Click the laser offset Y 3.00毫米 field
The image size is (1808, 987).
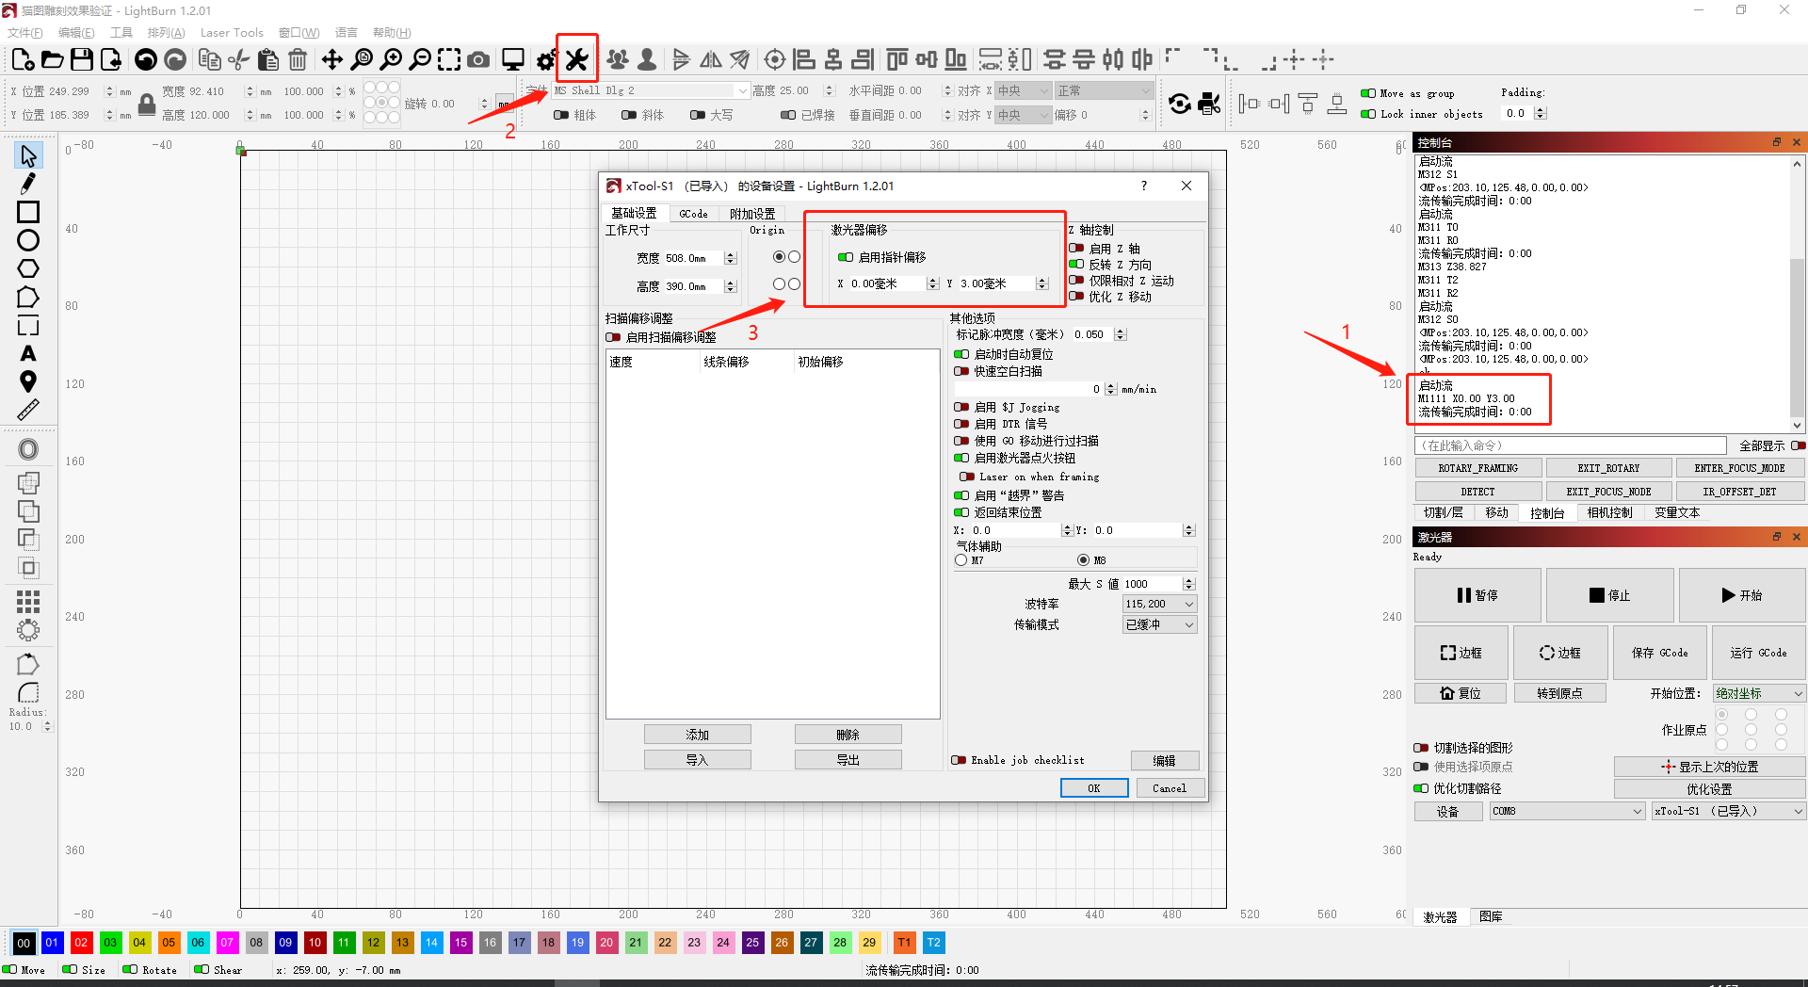tap(1002, 283)
